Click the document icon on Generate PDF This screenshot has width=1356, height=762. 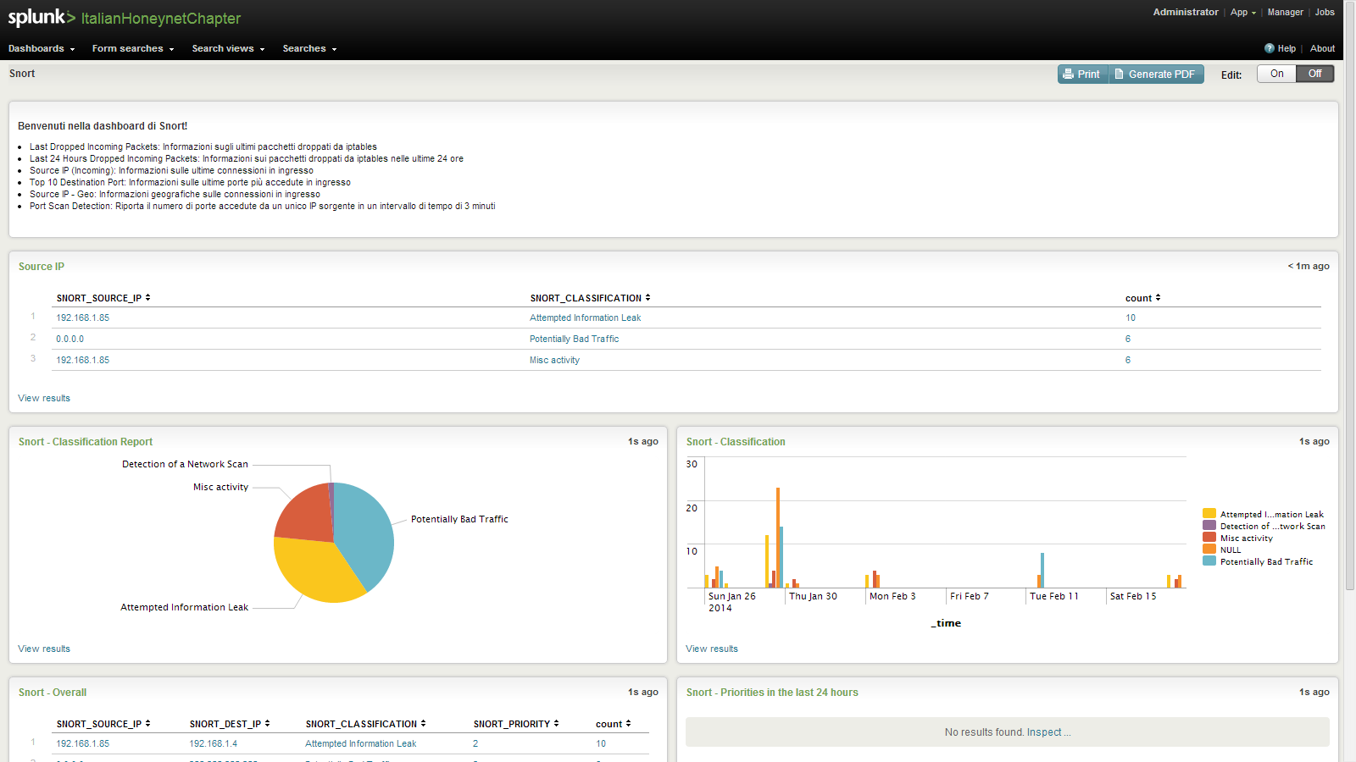1120,75
